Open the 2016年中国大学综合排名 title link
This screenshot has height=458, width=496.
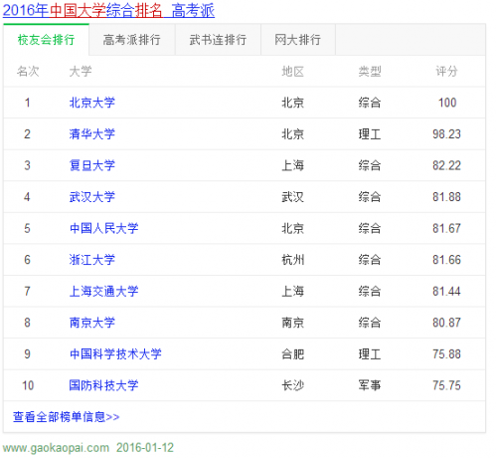click(x=108, y=10)
